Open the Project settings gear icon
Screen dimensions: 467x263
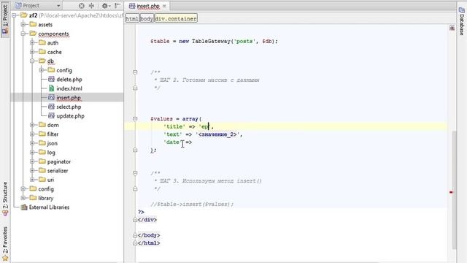pyautogui.click(x=105, y=6)
